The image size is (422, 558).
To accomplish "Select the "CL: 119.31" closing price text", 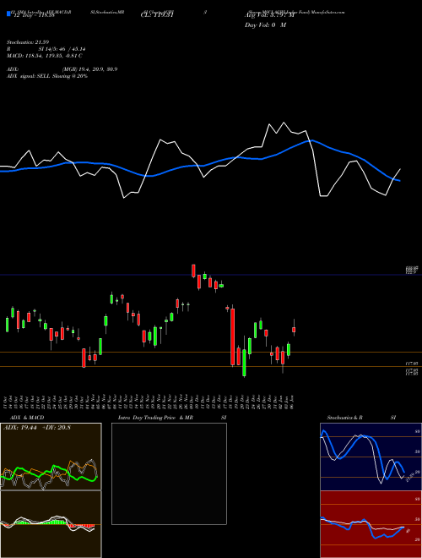I will [157, 15].
